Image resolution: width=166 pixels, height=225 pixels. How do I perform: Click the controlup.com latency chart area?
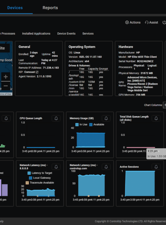[91, 185]
